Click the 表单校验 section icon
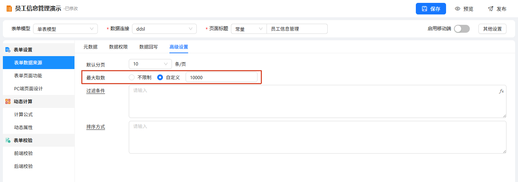This screenshot has width=518, height=182. coord(8,140)
